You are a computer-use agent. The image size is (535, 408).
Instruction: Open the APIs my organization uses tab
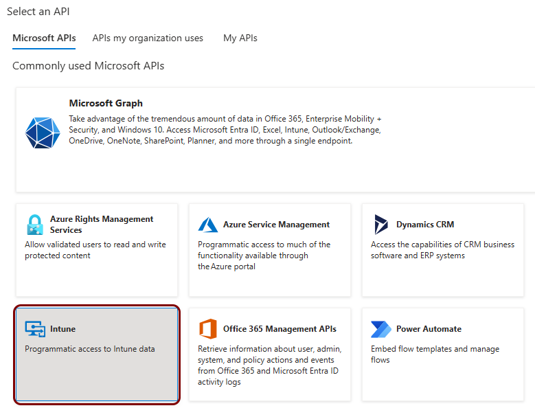[148, 38]
